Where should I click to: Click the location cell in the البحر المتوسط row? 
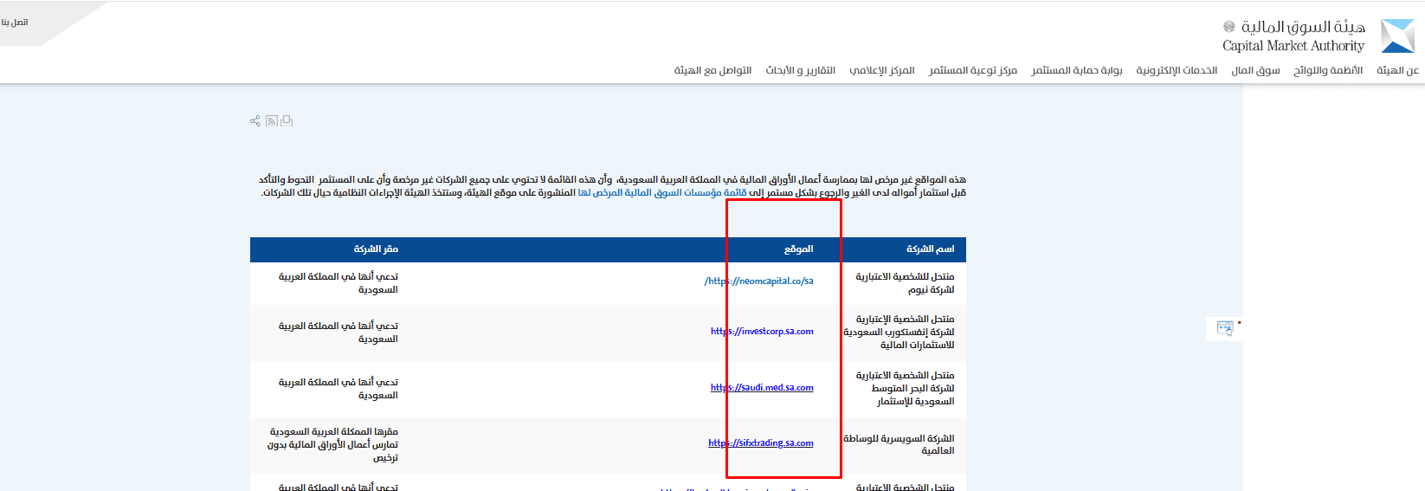point(339,389)
